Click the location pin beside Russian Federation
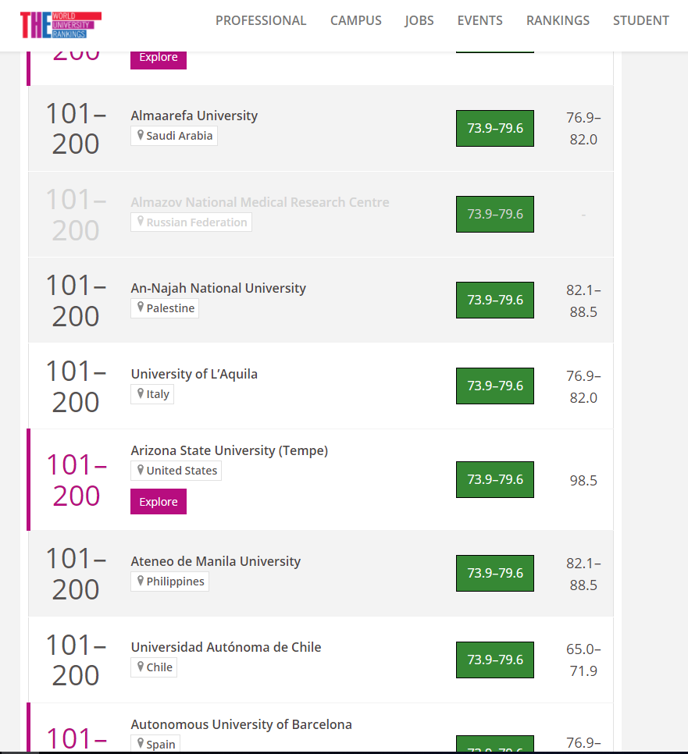The width and height of the screenshot is (688, 754). point(141,222)
